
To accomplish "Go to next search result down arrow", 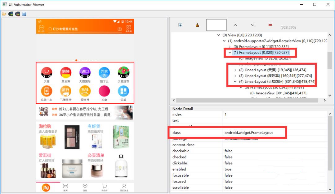I will pos(253,25).
